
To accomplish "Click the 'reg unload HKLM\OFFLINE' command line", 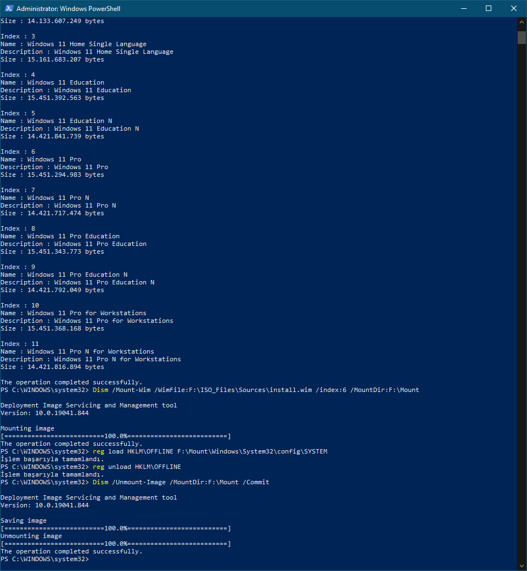I will coord(91,467).
